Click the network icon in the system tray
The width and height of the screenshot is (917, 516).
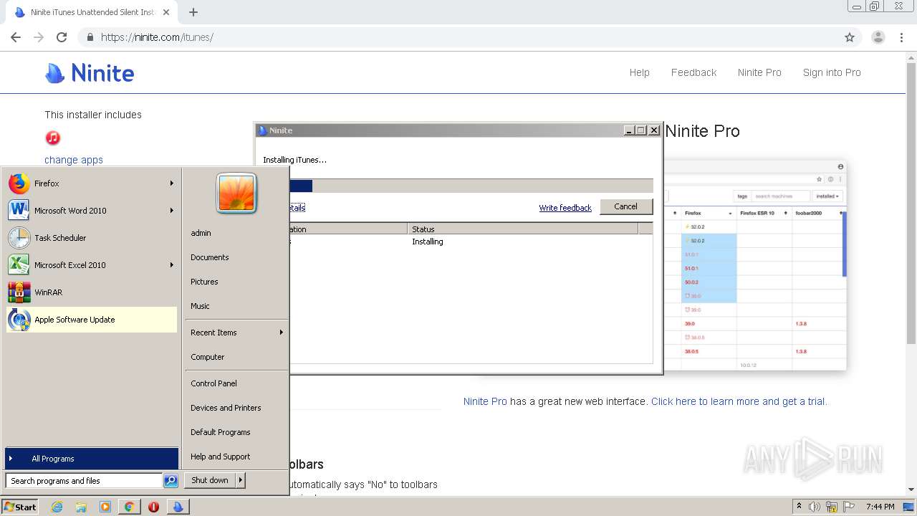point(831,507)
